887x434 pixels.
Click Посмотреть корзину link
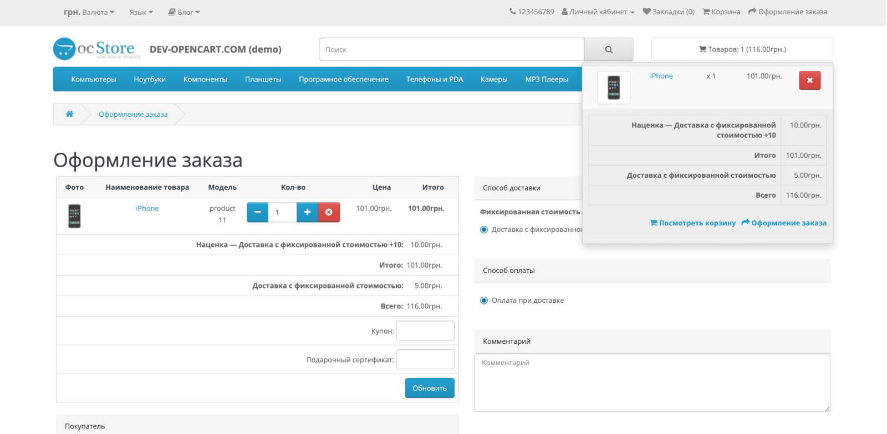(x=692, y=223)
